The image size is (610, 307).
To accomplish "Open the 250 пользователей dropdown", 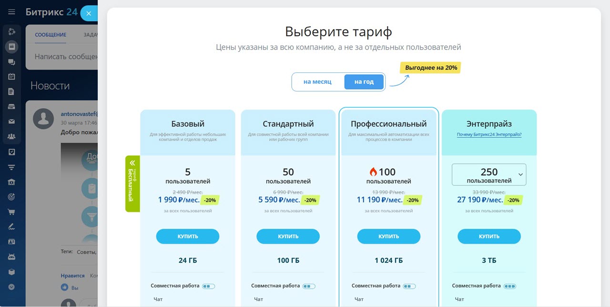I will [x=489, y=175].
